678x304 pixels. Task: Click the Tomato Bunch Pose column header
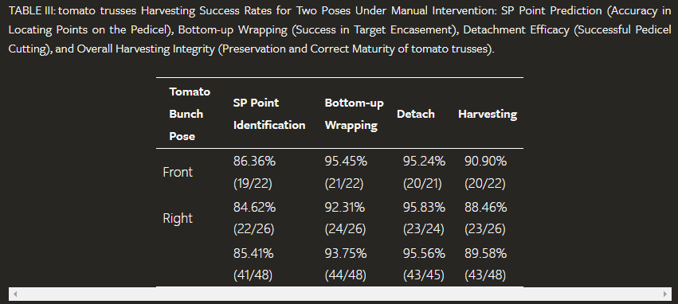(190, 114)
